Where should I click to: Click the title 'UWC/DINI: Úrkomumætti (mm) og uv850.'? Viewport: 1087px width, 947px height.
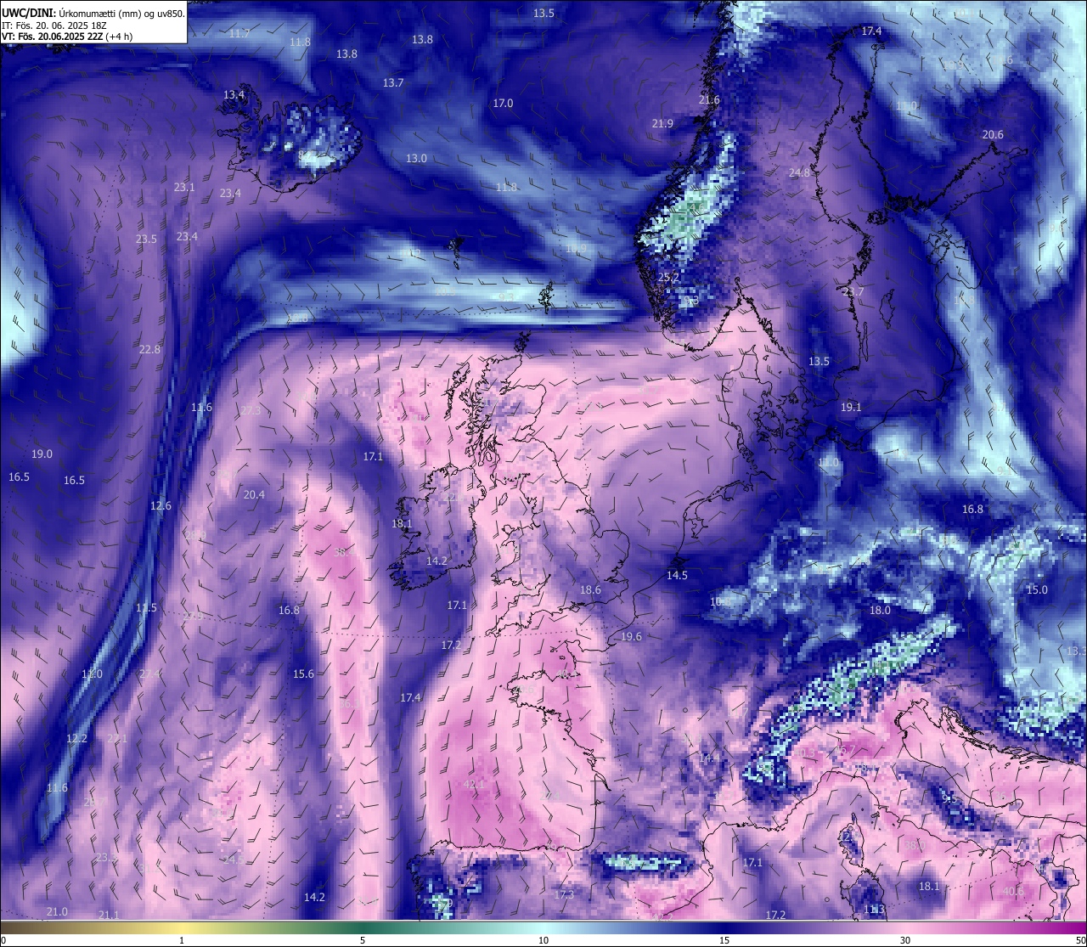[x=93, y=14]
